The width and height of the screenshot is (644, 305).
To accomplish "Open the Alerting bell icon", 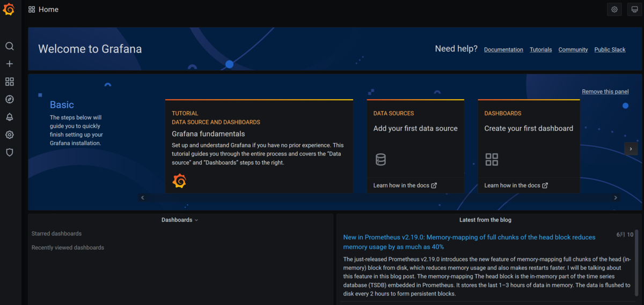I will (x=10, y=117).
